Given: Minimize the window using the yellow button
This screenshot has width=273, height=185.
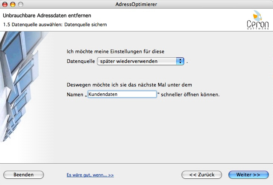Looking at the screenshot, I should (13, 4).
